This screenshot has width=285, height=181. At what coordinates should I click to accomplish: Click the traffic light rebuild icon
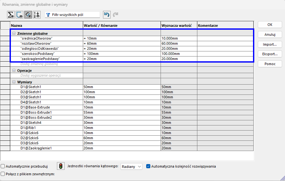pyautogui.click(x=61, y=166)
